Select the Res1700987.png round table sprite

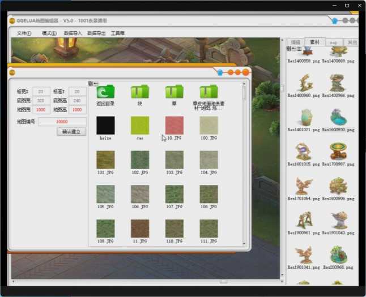(338, 152)
